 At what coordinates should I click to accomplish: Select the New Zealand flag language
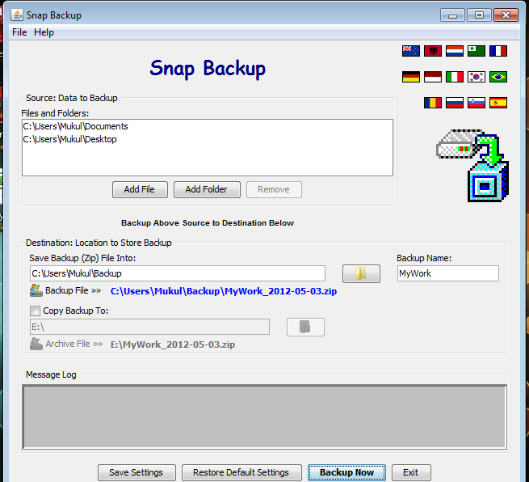click(x=411, y=51)
